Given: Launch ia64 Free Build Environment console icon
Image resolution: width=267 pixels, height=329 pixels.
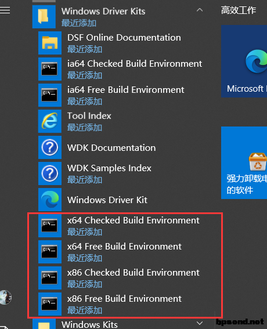Looking at the screenshot, I should (x=50, y=95).
